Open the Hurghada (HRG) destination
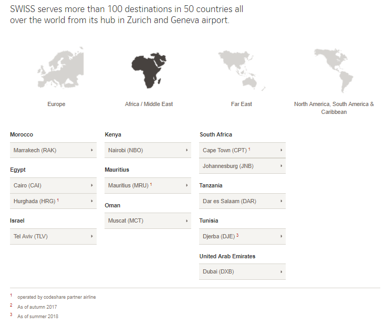 (53, 201)
